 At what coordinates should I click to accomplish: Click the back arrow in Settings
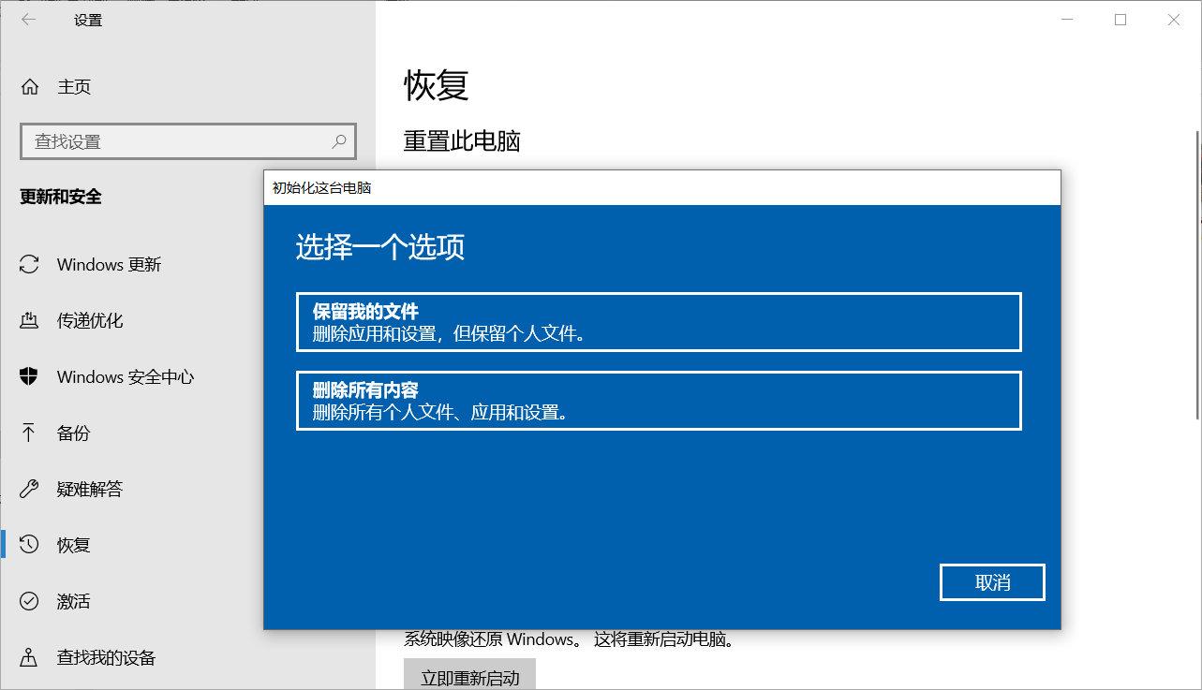[28, 20]
